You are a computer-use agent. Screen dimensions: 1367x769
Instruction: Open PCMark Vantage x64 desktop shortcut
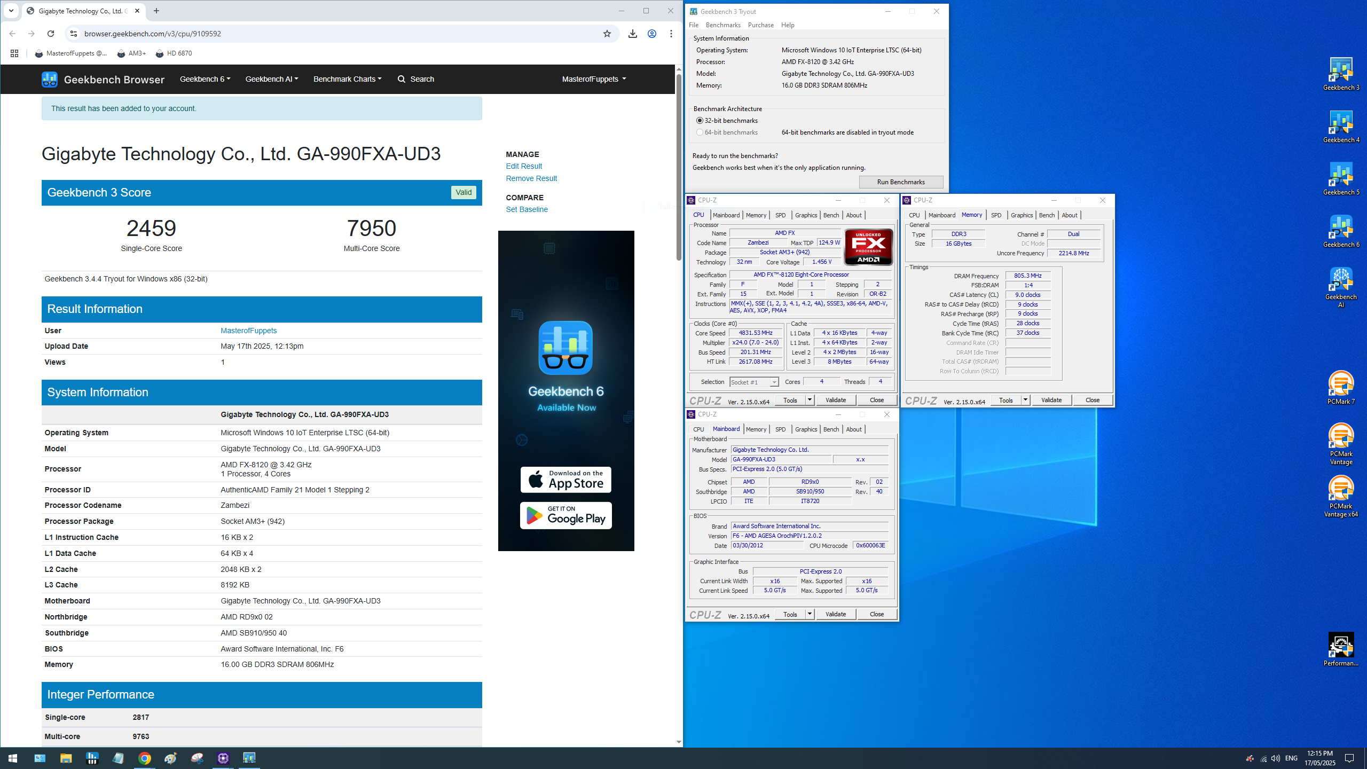(x=1341, y=496)
